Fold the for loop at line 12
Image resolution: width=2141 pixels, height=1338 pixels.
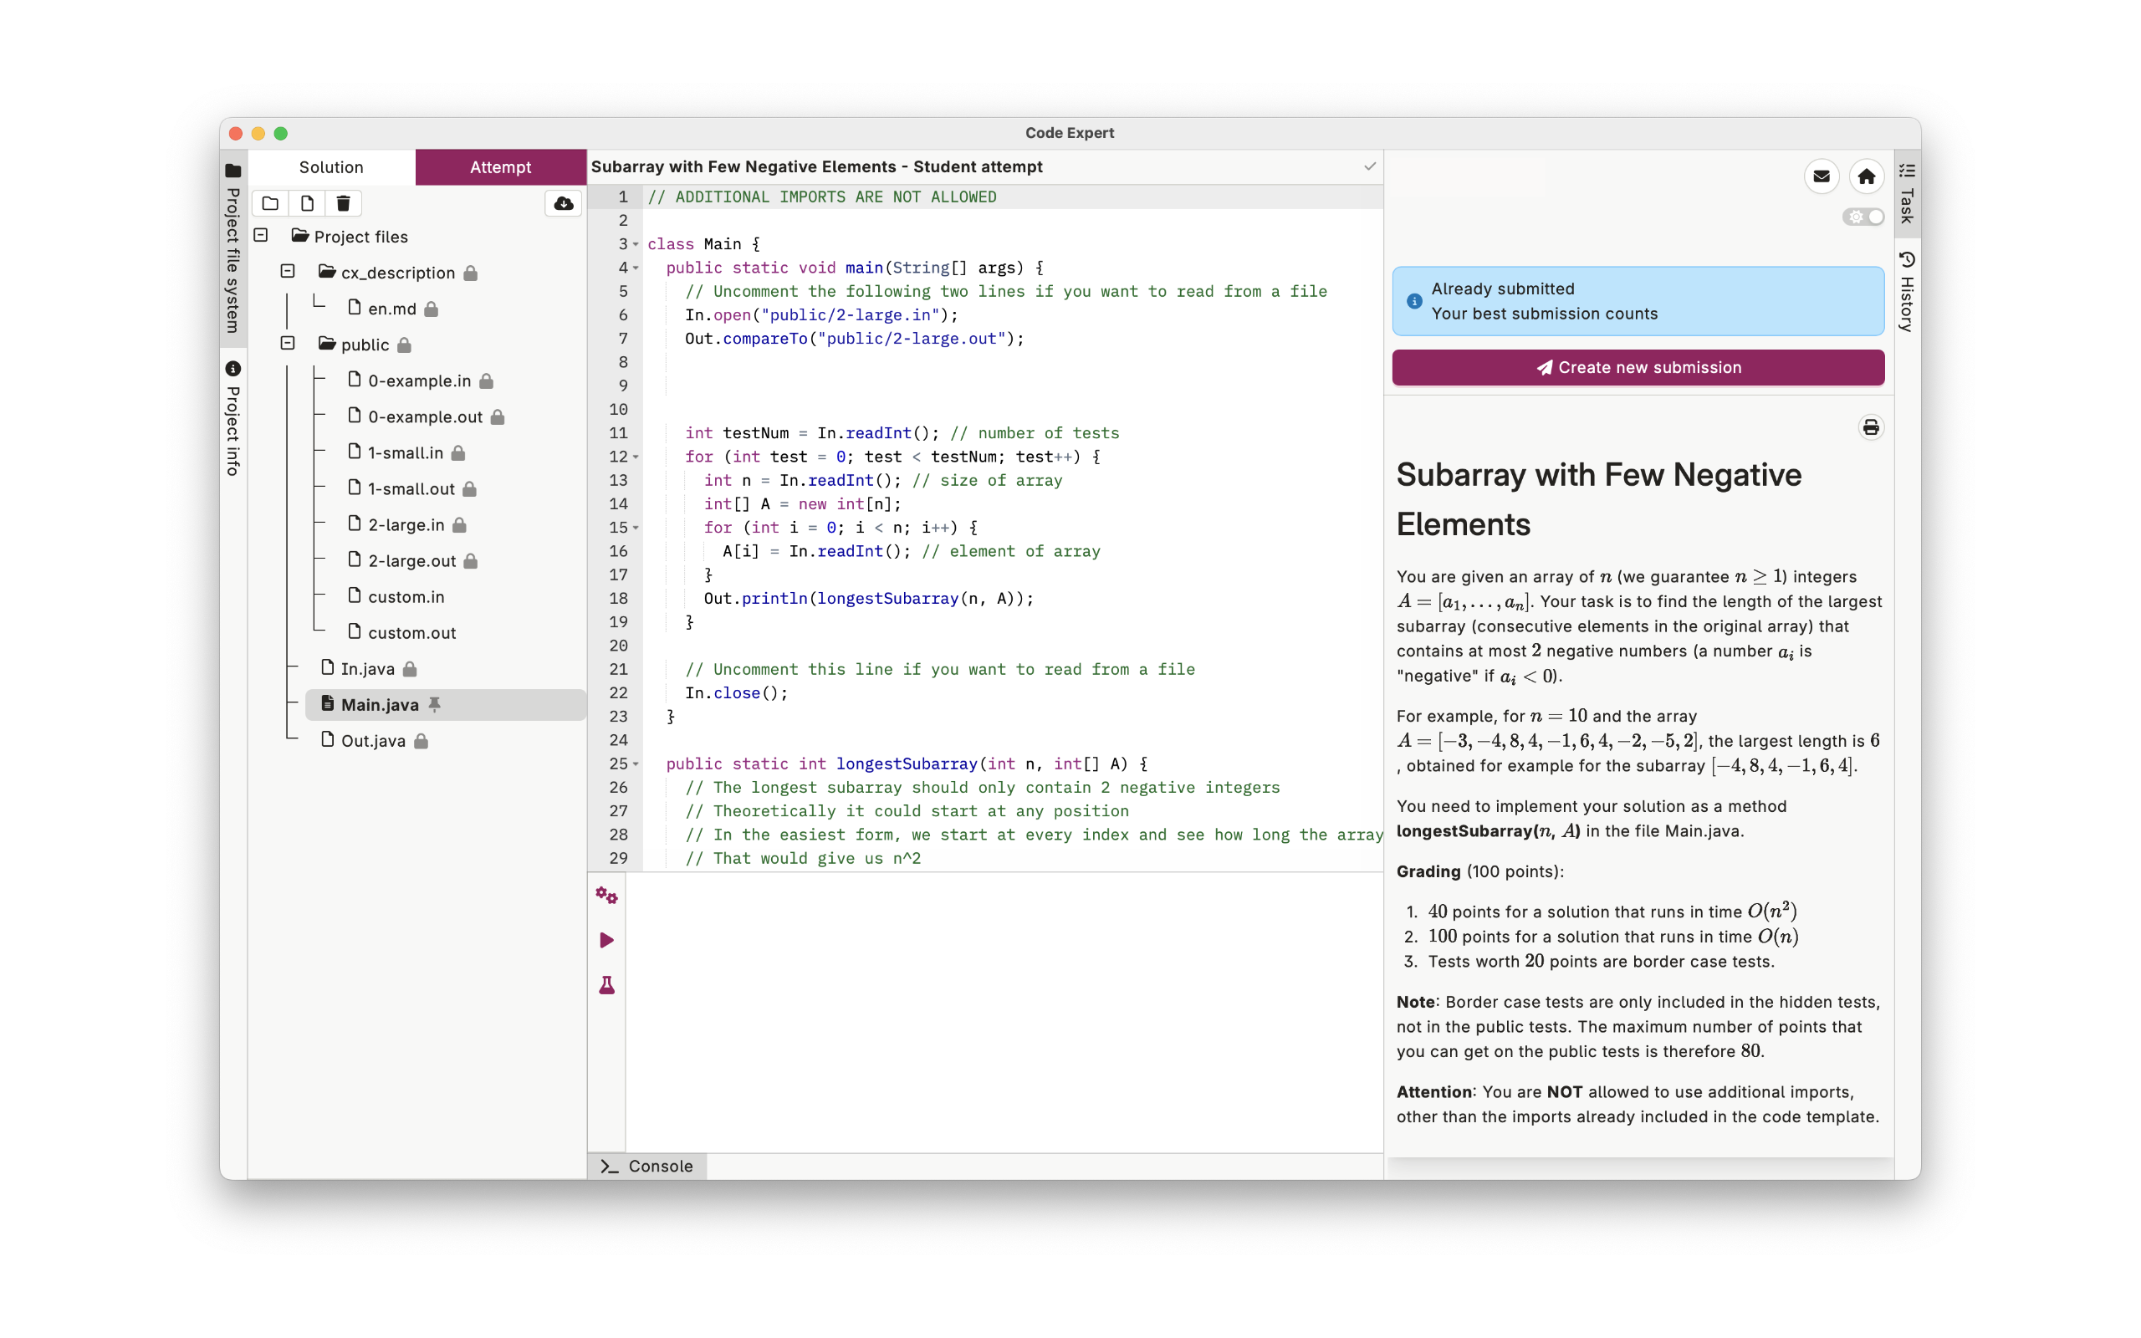click(x=636, y=457)
